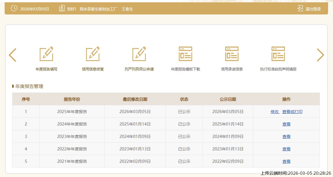Viewport: 333px width, 177px height.
Task: View the 2021年年度报告 via 查看
Action: [x=286, y=161]
